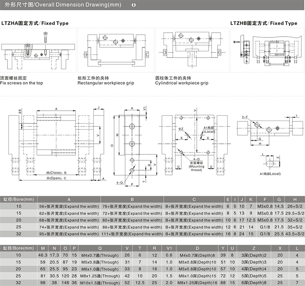
Task: Click the 'LTZHA固定方式/Fixed Type' heading
Action: [35, 23]
